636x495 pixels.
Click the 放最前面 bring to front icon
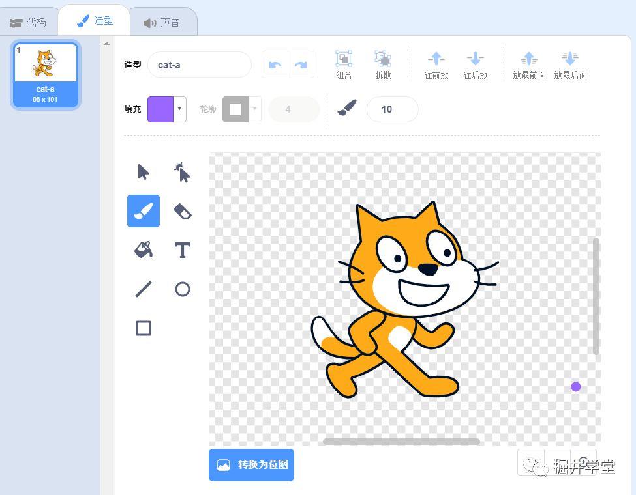click(x=529, y=59)
